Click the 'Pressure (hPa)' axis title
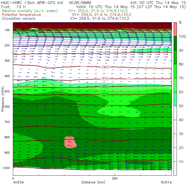The image size is (187, 187). coord(3,99)
